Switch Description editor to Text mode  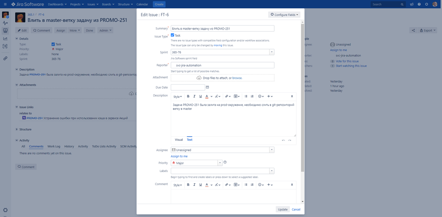tap(189, 140)
